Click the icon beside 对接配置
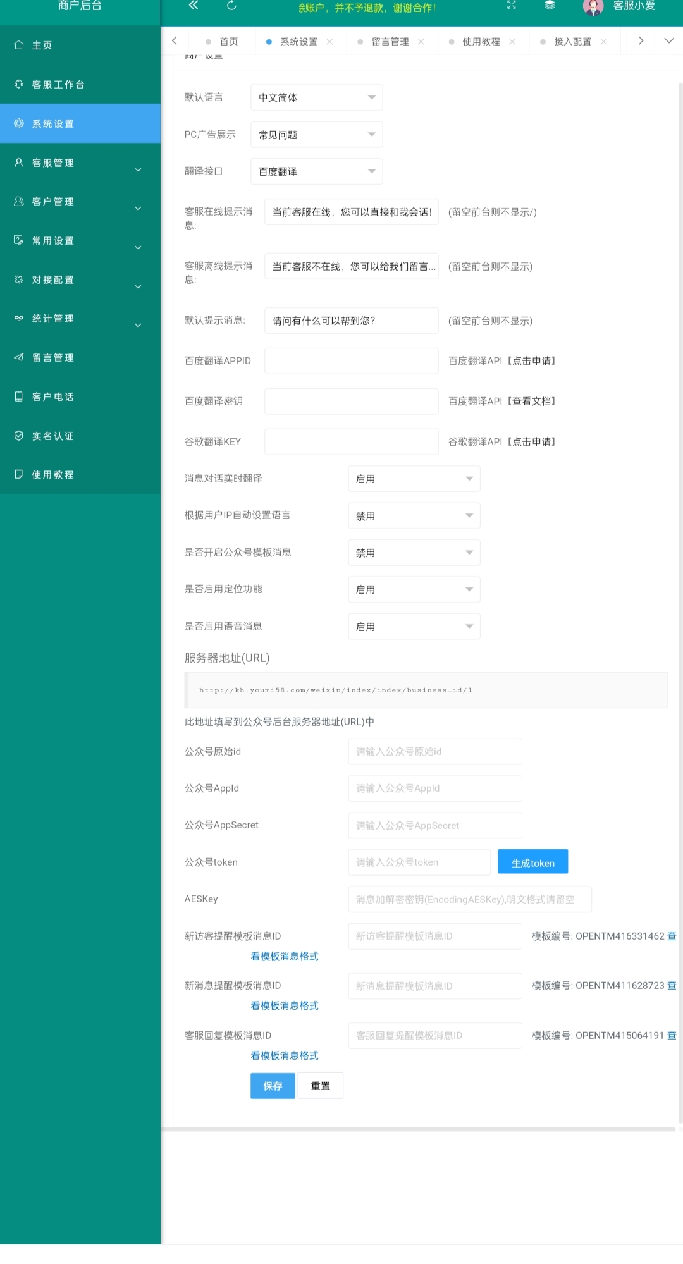683x1264 pixels. point(19,279)
